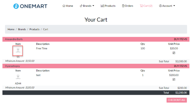193x105 pixels.
Task: Buy items from iliyanashopsy
Action: point(180,66)
